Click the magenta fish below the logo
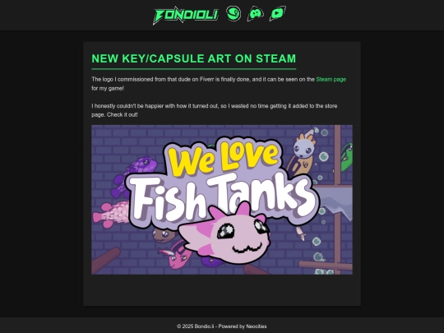444x333 pixels. (178, 255)
